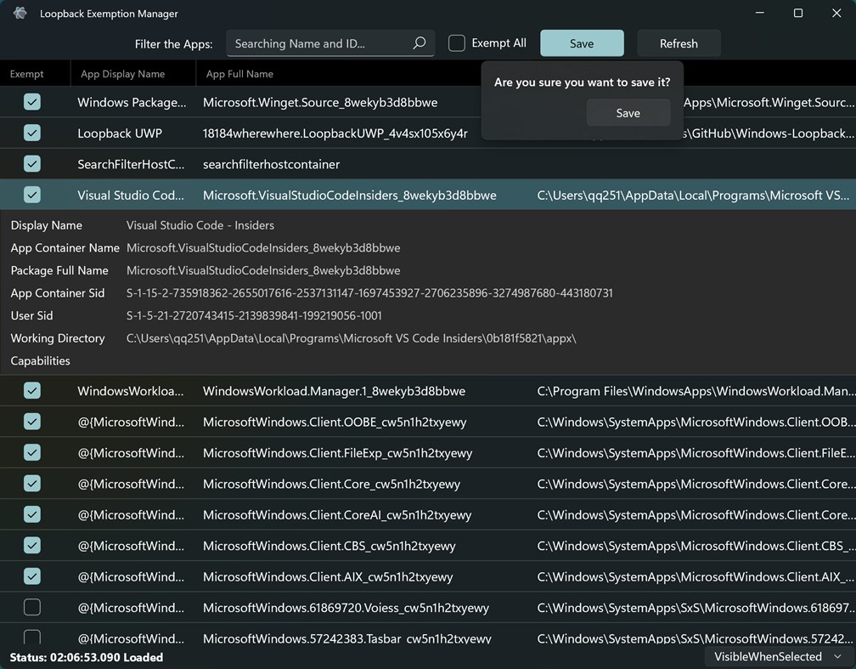Click the Capabilities label
The image size is (856, 669).
coord(41,360)
